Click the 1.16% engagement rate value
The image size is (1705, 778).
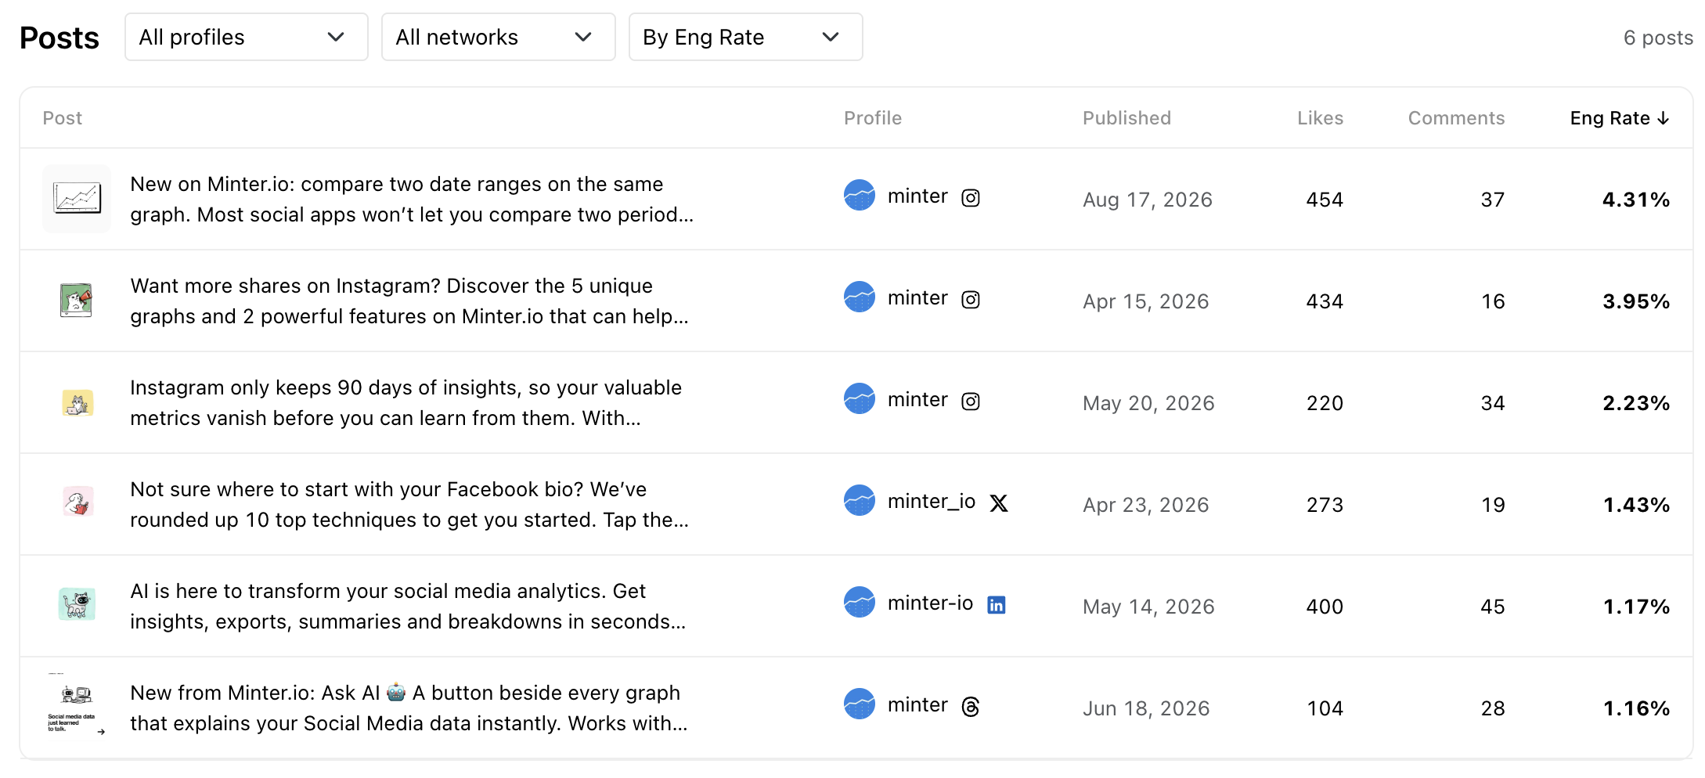[1637, 708]
